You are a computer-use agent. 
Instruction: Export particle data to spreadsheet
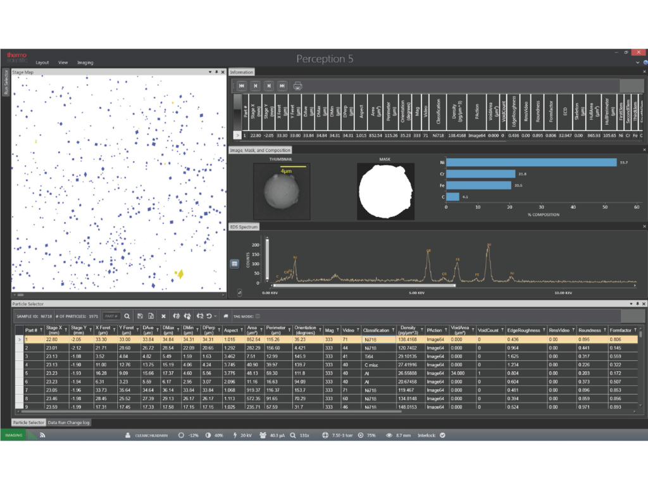click(151, 316)
